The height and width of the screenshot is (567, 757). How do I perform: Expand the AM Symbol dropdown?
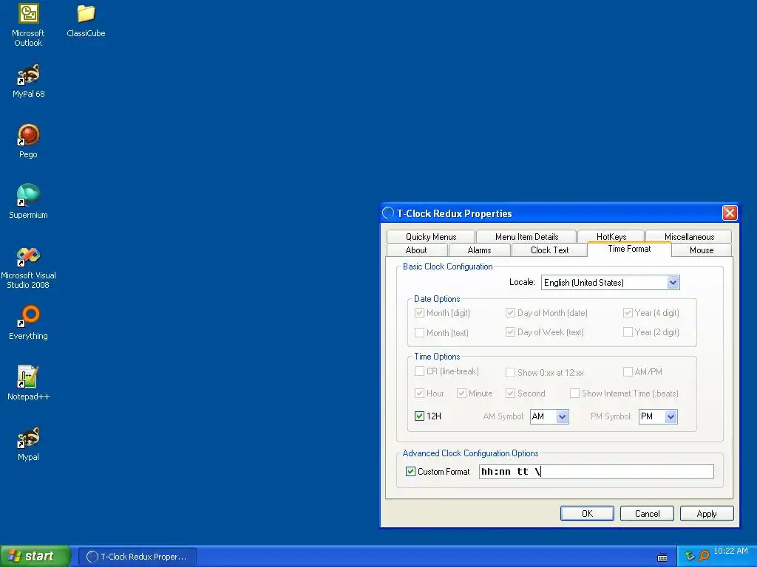(x=562, y=416)
